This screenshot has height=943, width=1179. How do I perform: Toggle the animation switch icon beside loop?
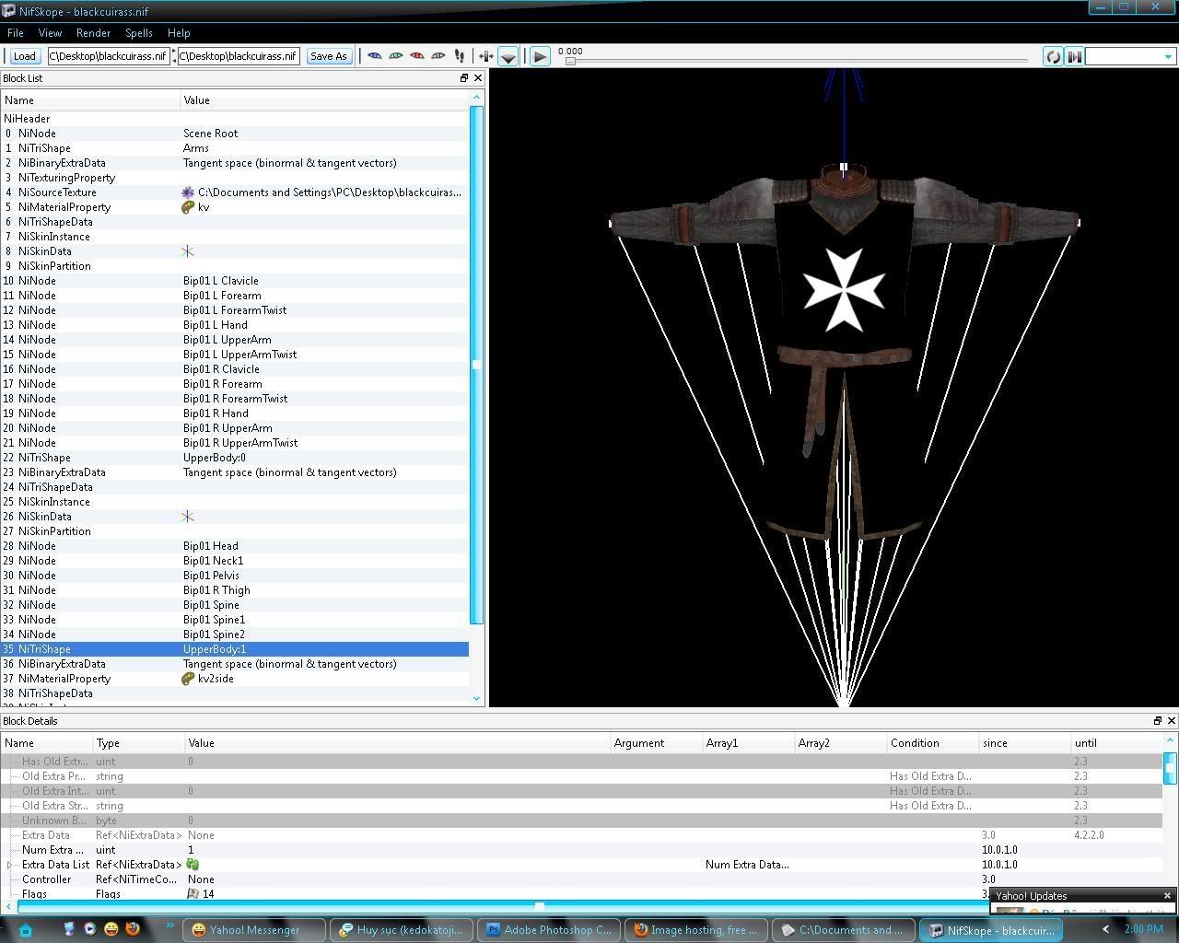tap(1074, 56)
